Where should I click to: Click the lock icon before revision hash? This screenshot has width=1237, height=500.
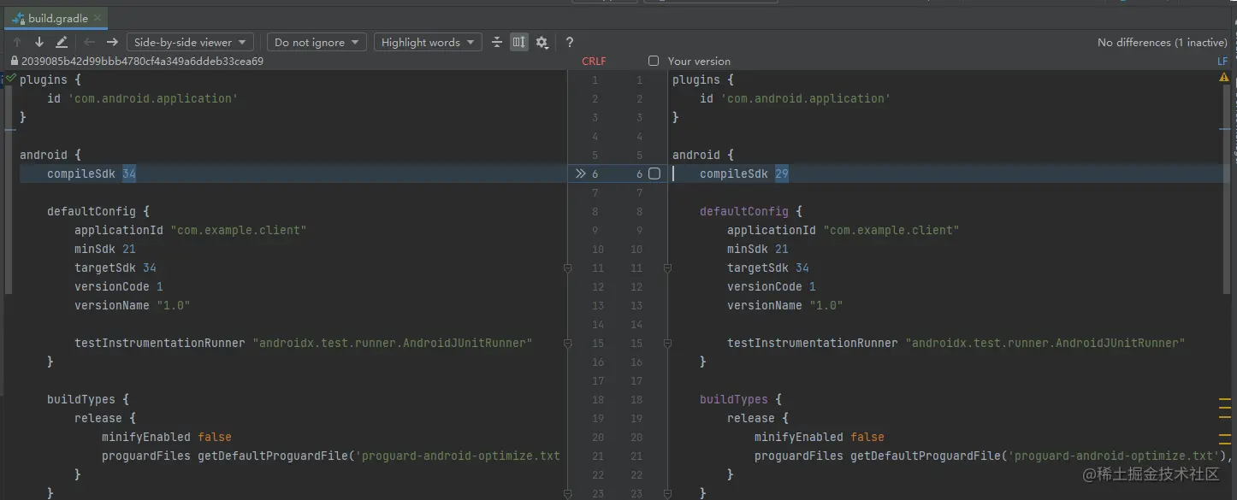click(x=14, y=62)
